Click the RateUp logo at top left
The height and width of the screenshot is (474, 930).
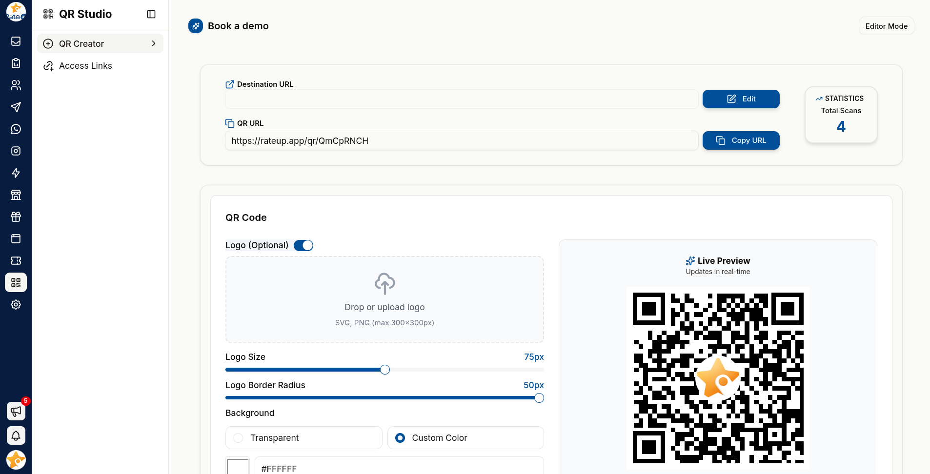coord(16,12)
